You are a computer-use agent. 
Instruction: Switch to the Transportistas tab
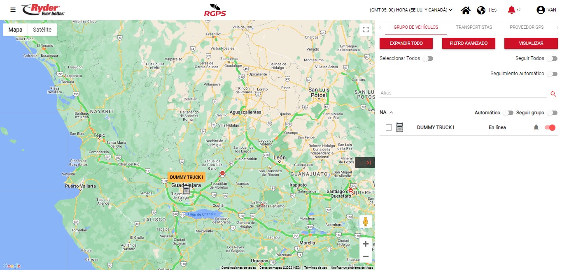point(474,27)
